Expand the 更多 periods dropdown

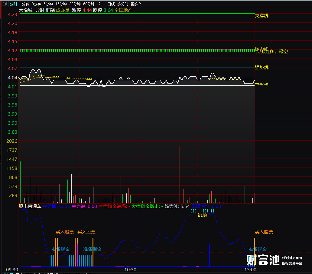click(136, 4)
